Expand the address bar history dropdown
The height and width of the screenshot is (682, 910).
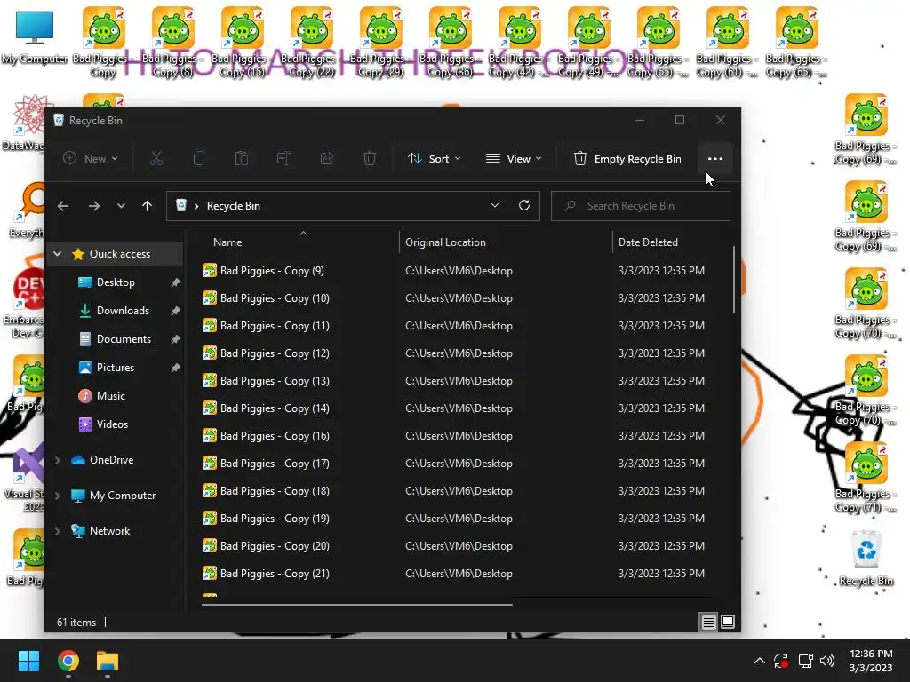(x=495, y=205)
